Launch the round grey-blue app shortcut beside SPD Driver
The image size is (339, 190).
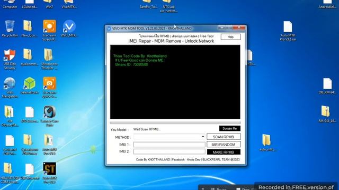point(49,112)
